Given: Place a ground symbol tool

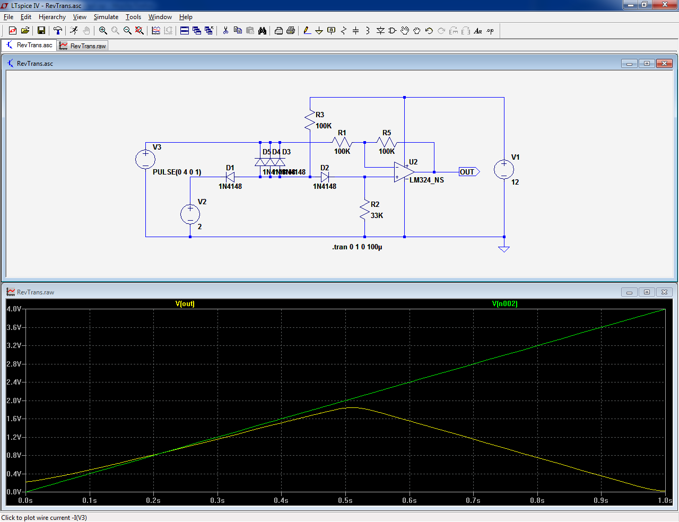Looking at the screenshot, I should [319, 31].
